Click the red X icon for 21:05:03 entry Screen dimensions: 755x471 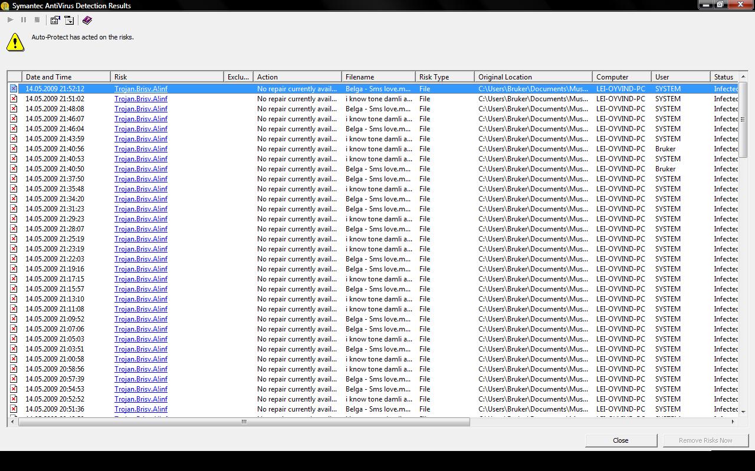[x=14, y=339]
